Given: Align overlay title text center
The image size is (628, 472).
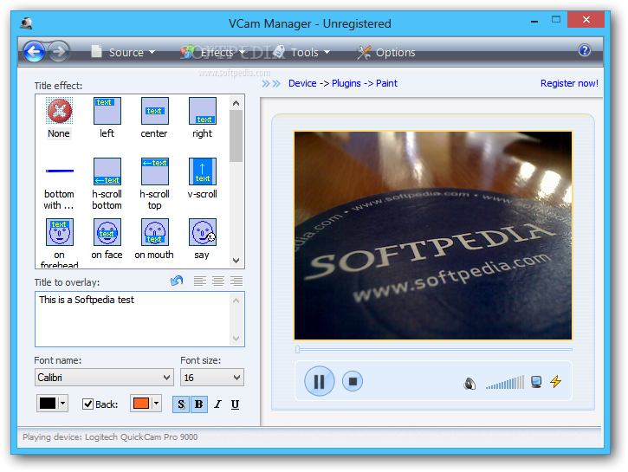Looking at the screenshot, I should click(x=218, y=281).
